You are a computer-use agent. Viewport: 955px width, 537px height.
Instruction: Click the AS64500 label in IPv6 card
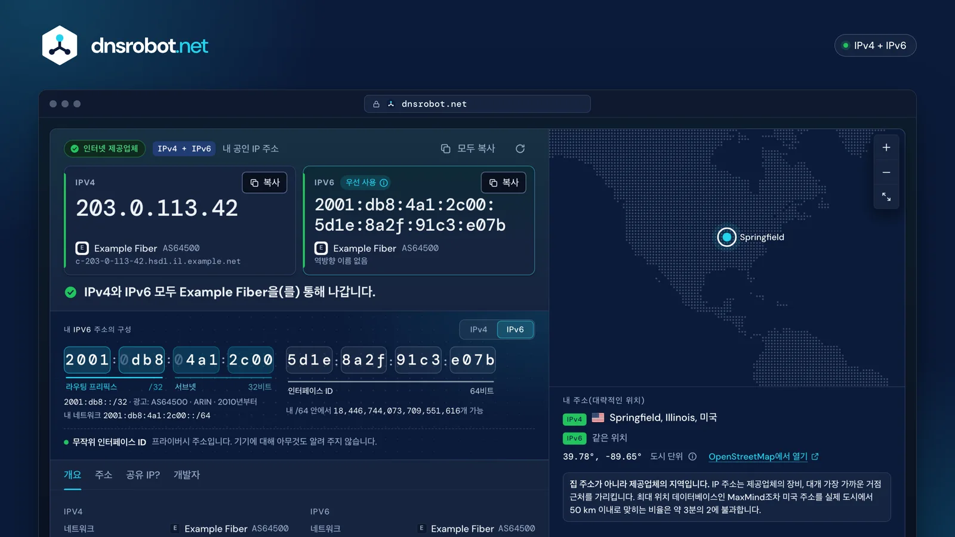click(x=420, y=248)
